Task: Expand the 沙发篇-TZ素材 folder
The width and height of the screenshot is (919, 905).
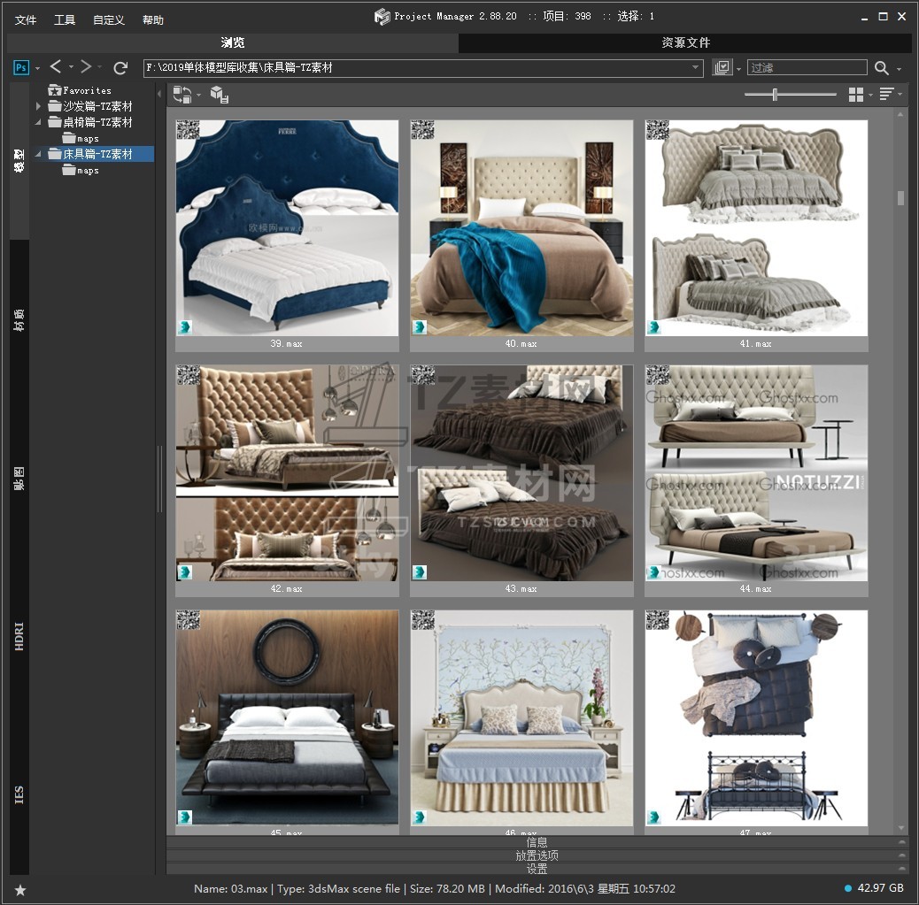Action: pyautogui.click(x=38, y=106)
